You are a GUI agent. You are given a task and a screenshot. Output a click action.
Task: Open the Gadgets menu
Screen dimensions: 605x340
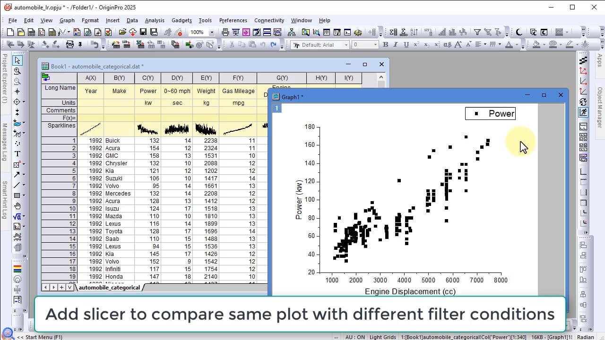pyautogui.click(x=181, y=20)
